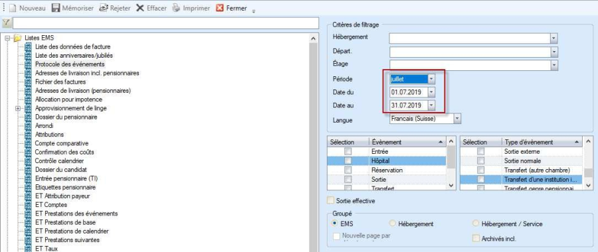This screenshot has height=252, width=598.
Task: Select Etiquettes pensionnaire
Action: pyautogui.click(x=65, y=187)
